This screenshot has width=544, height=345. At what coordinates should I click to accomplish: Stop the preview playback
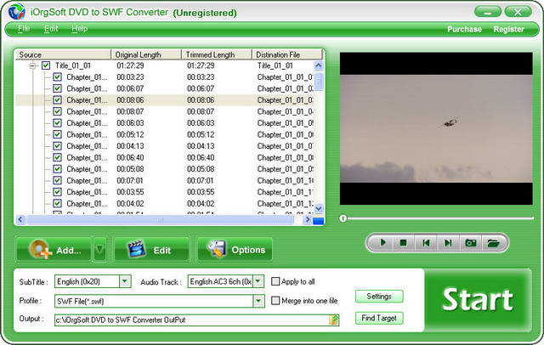403,243
